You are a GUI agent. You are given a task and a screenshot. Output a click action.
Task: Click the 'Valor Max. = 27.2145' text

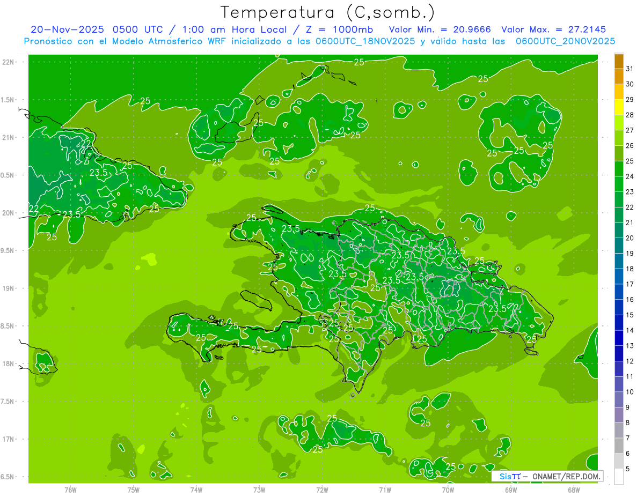[x=553, y=29]
